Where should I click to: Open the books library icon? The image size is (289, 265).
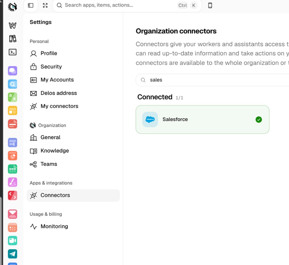point(12,39)
